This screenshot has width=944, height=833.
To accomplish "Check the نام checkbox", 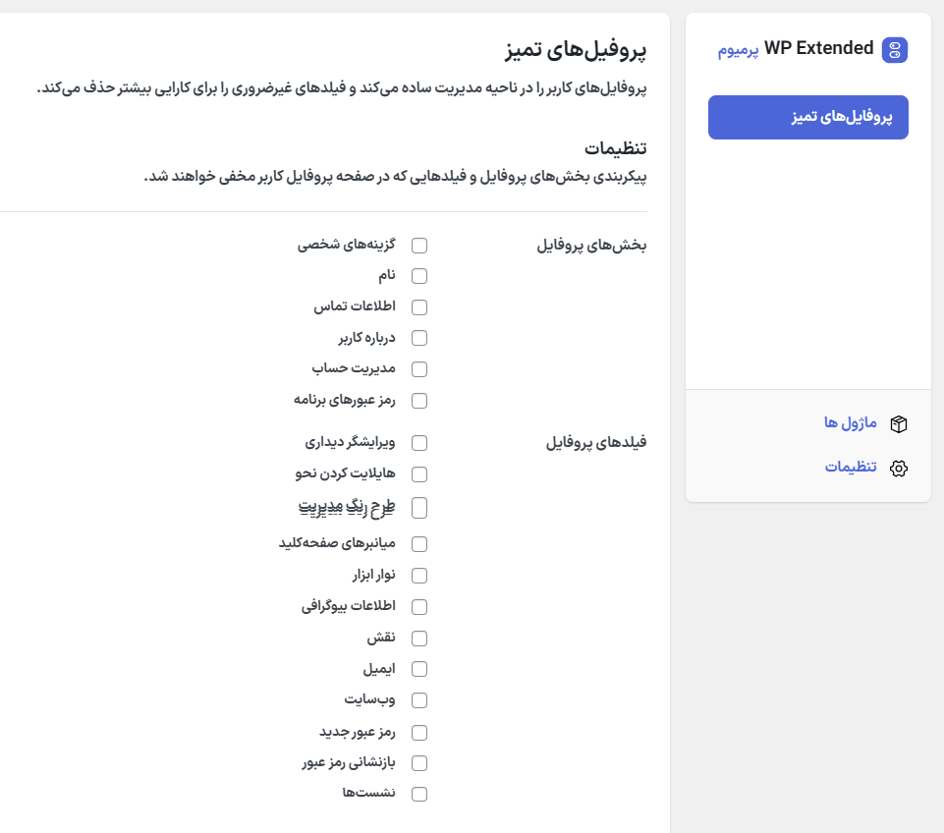I will tap(419, 276).
